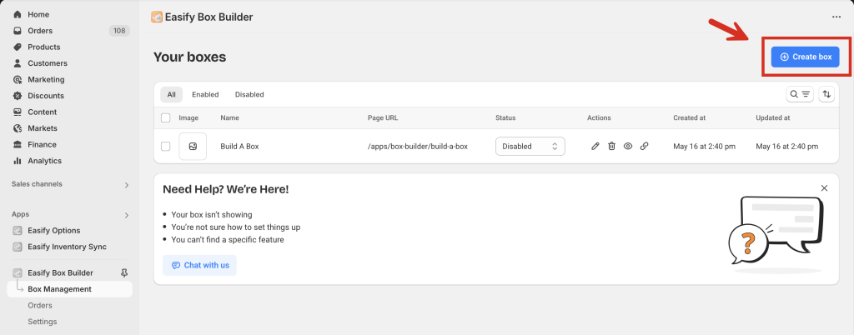This screenshot has height=335, width=854.
Task: Click the Name column header
Action: [x=230, y=118]
